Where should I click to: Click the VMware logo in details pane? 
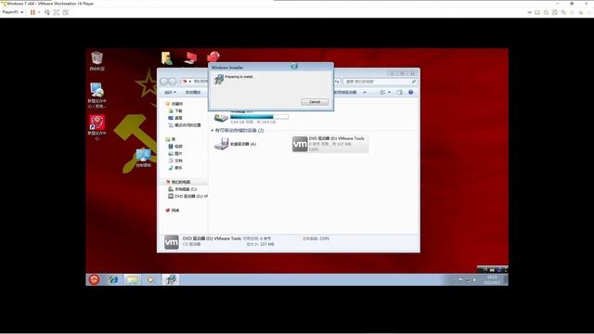point(171,242)
